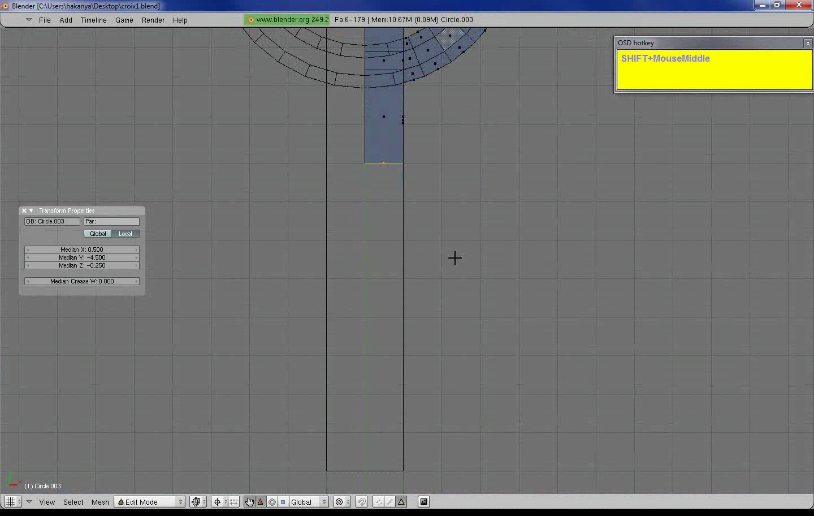The width and height of the screenshot is (814, 516).
Task: Open the Add menu
Action: tap(66, 20)
